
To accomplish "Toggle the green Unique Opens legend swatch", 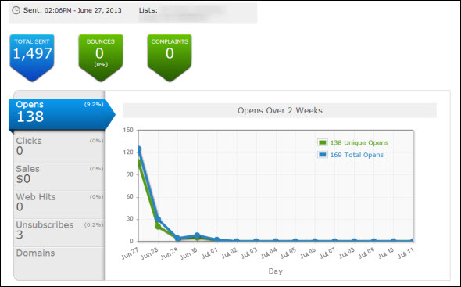I will click(323, 142).
